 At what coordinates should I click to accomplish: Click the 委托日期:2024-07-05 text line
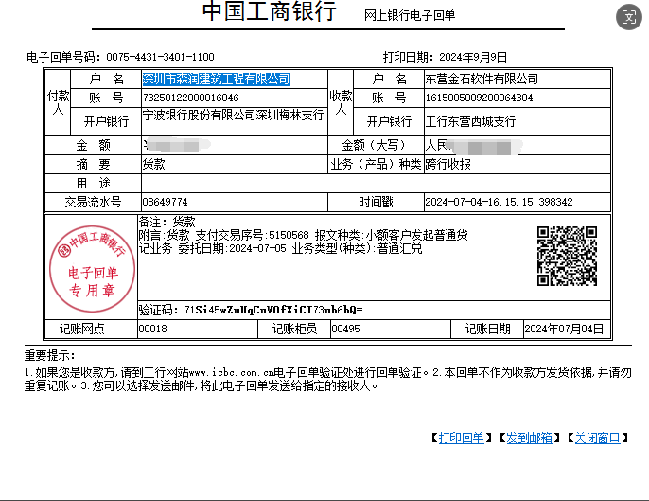click(x=232, y=248)
